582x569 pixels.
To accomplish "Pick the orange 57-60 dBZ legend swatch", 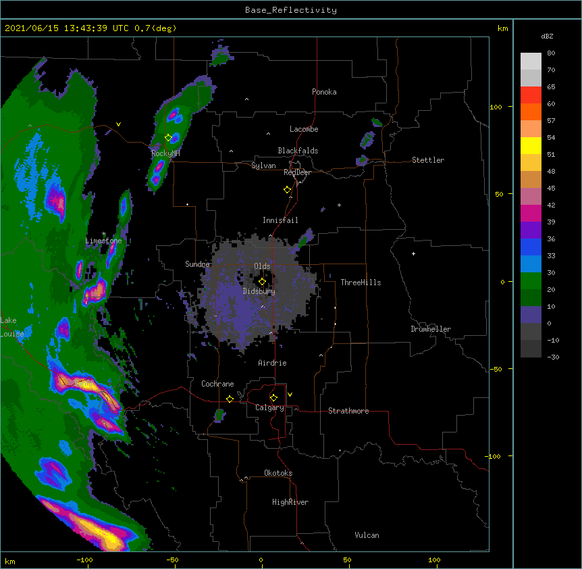I will click(531, 112).
